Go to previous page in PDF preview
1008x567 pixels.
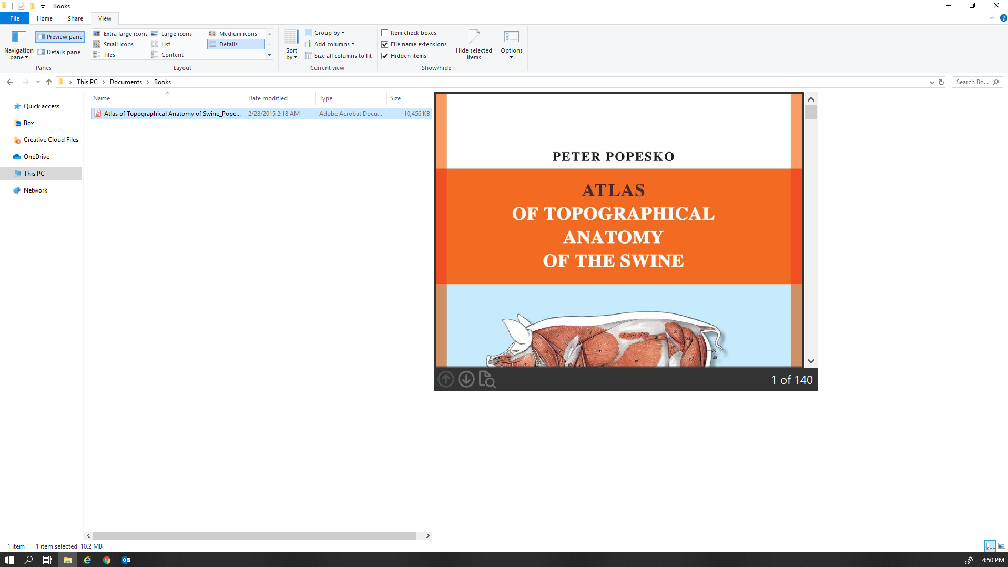pyautogui.click(x=446, y=379)
